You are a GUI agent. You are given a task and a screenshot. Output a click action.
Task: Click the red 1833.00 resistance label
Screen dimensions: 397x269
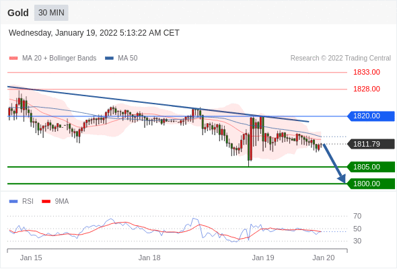click(367, 73)
